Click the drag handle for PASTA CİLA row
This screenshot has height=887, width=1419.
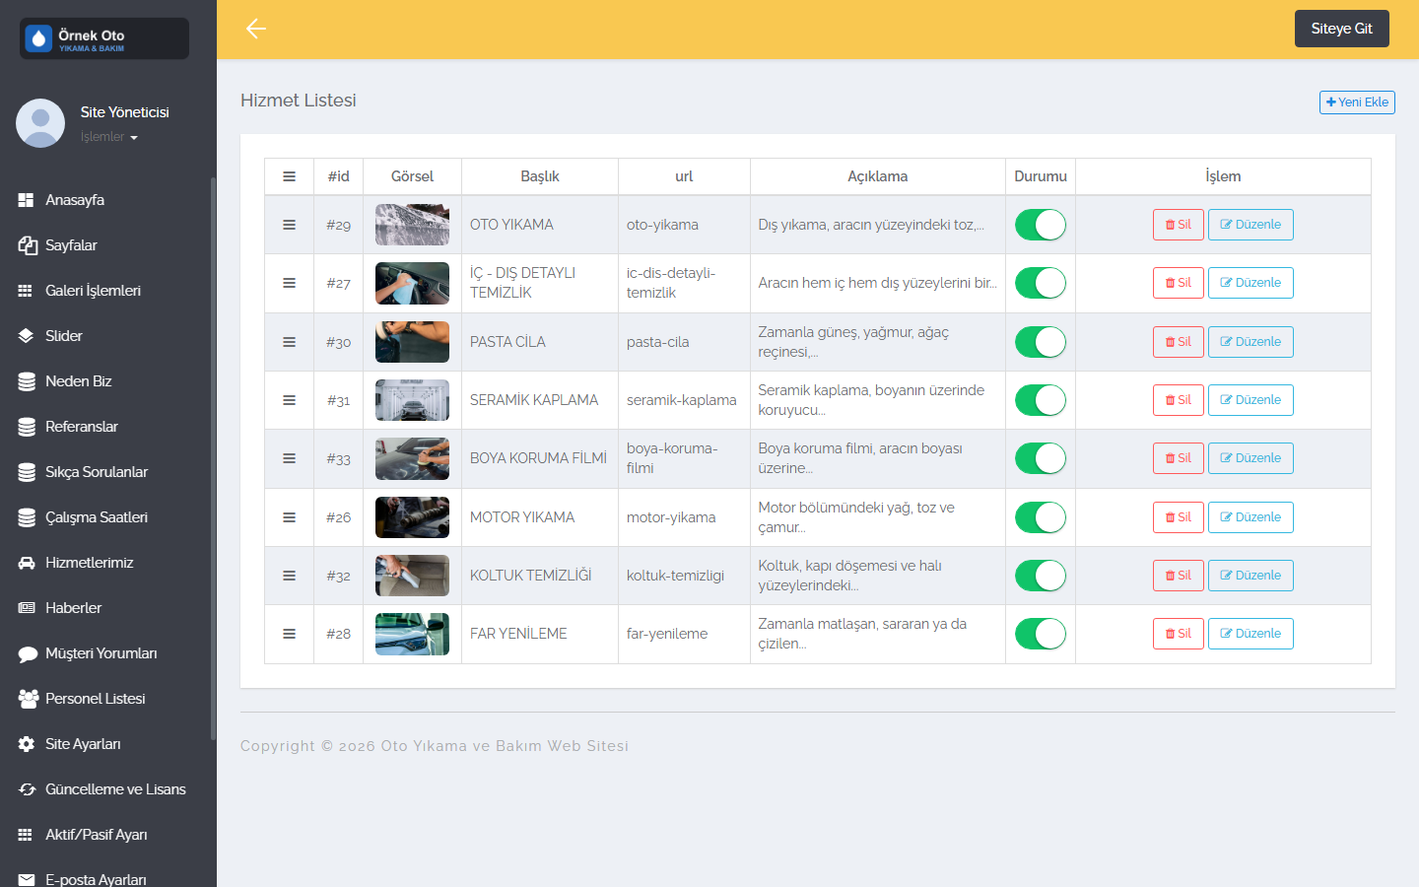(289, 342)
